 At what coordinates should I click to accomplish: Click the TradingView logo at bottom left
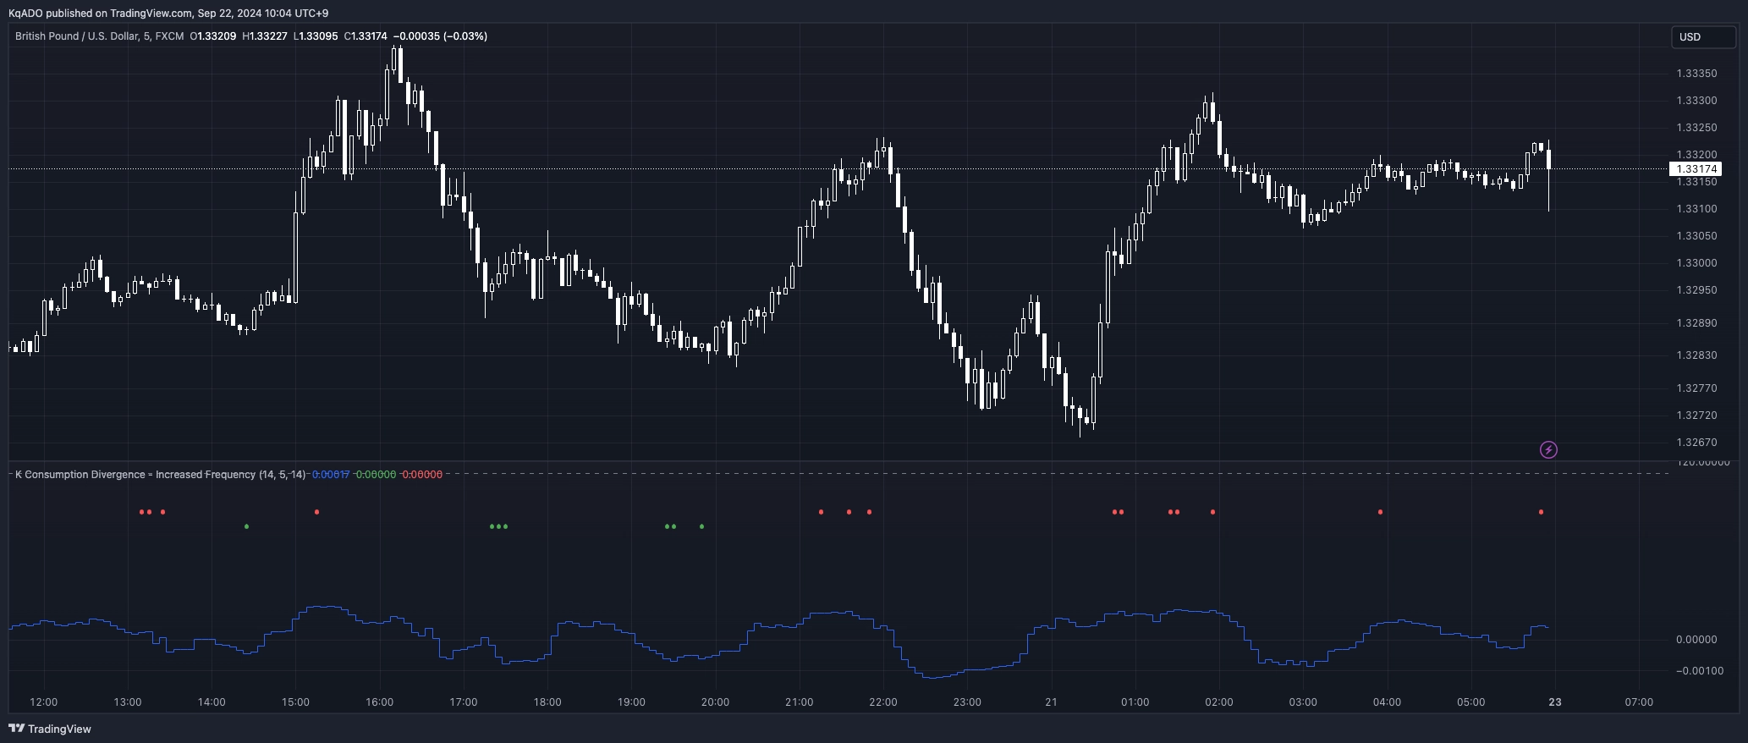(50, 729)
